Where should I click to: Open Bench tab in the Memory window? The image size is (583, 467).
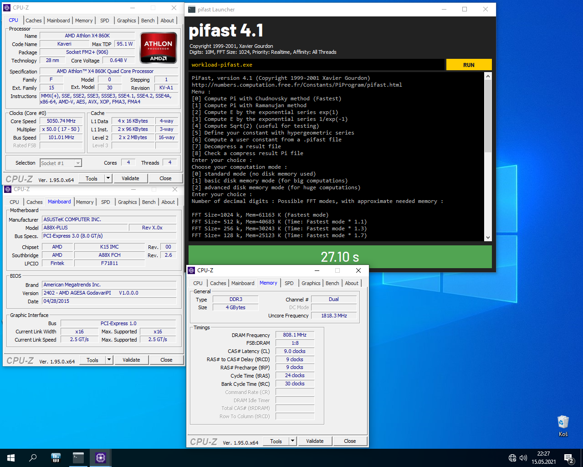[332, 283]
